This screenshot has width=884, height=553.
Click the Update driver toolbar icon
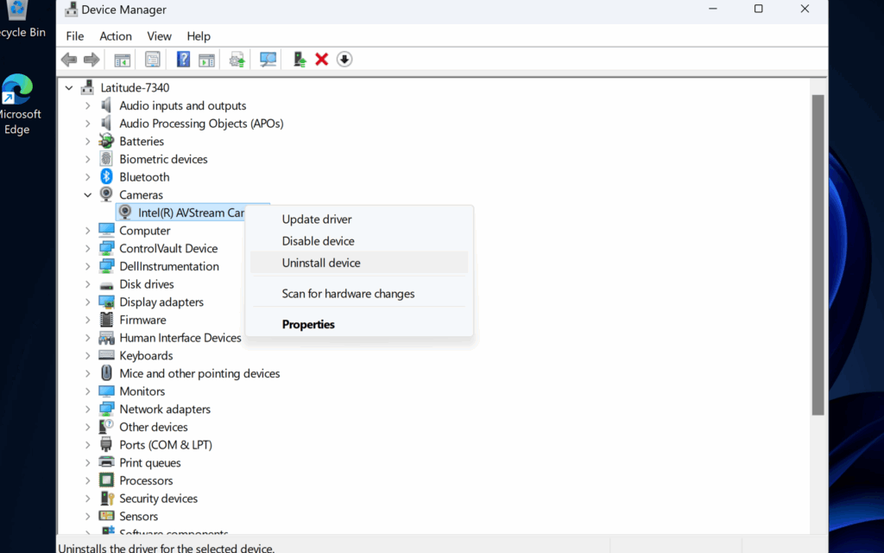237,60
